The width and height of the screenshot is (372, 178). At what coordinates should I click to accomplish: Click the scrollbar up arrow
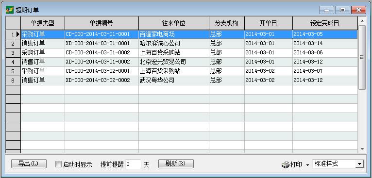[x=362, y=21]
